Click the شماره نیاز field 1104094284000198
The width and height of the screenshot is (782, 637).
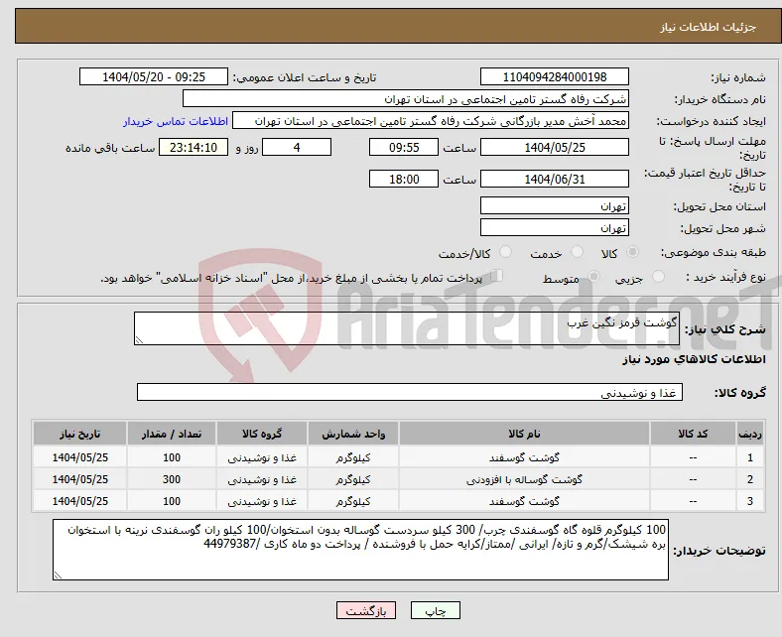555,76
